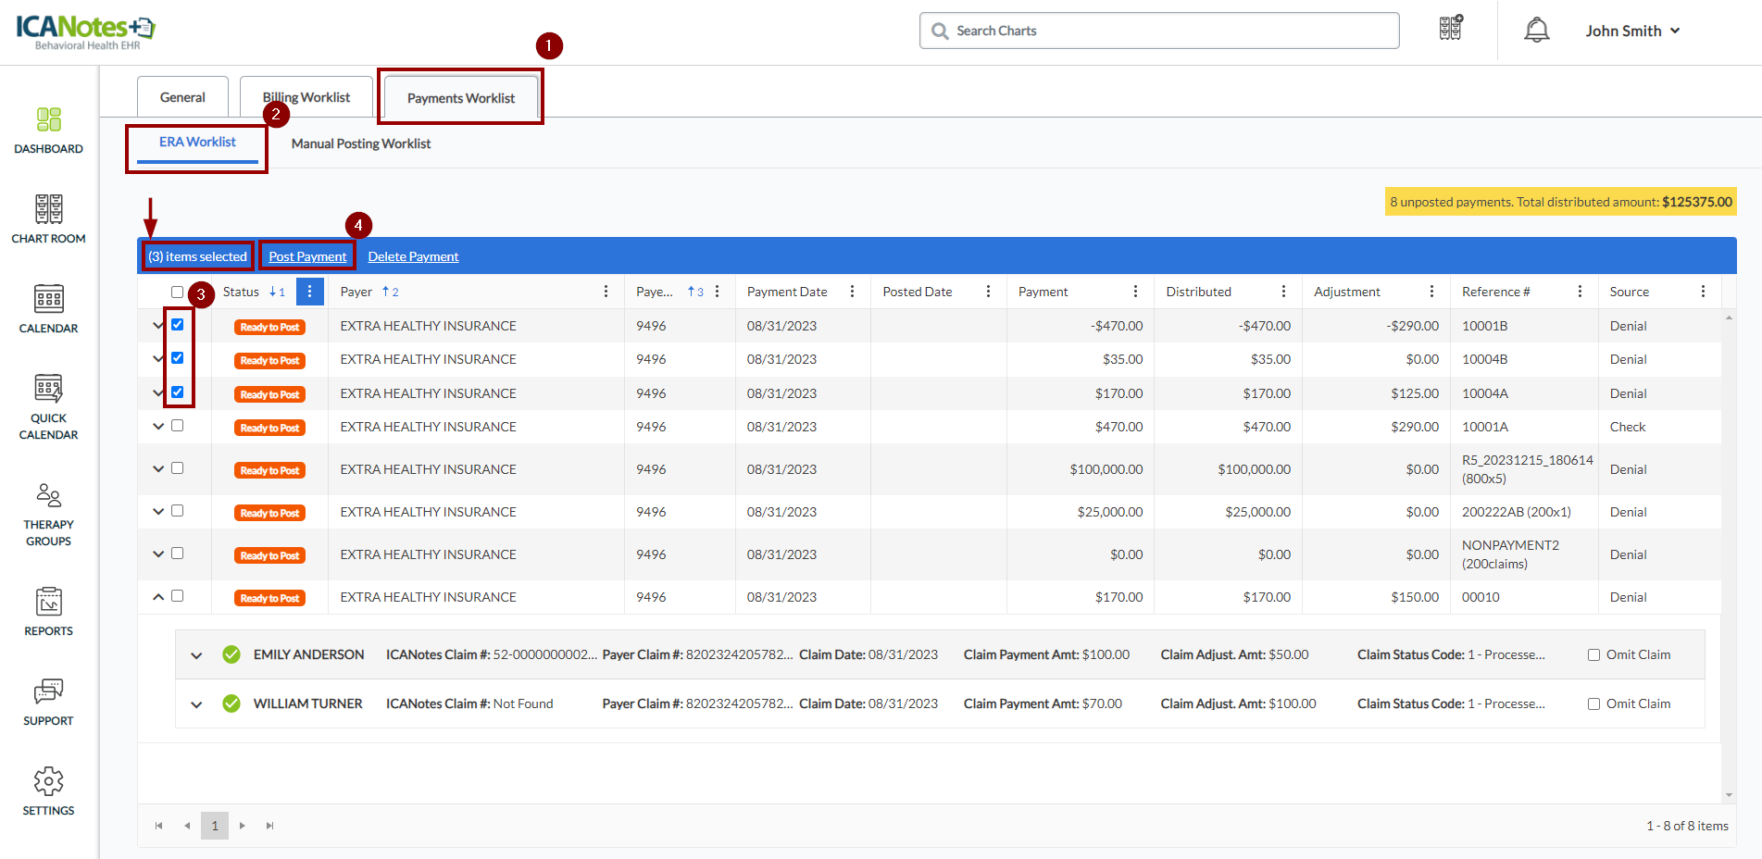
Task: Click the Delete Payment link
Action: point(413,256)
